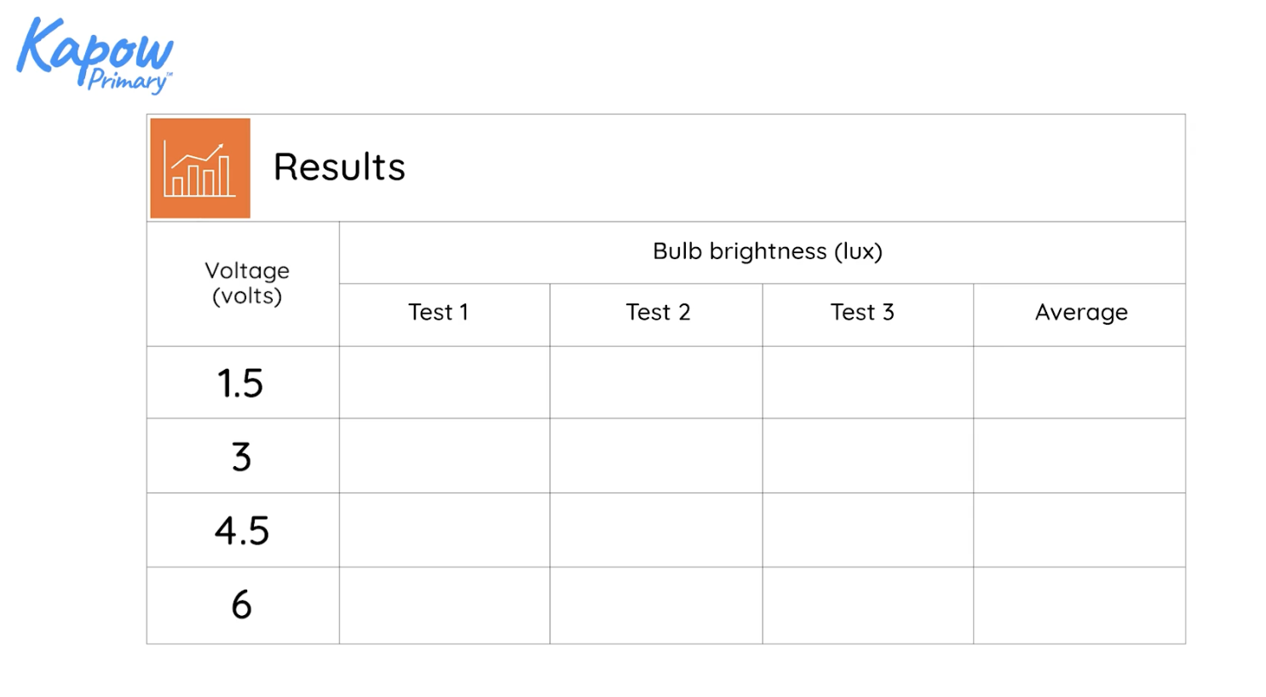Click the orange results chart icon
The height and width of the screenshot is (697, 1266).
(x=200, y=168)
